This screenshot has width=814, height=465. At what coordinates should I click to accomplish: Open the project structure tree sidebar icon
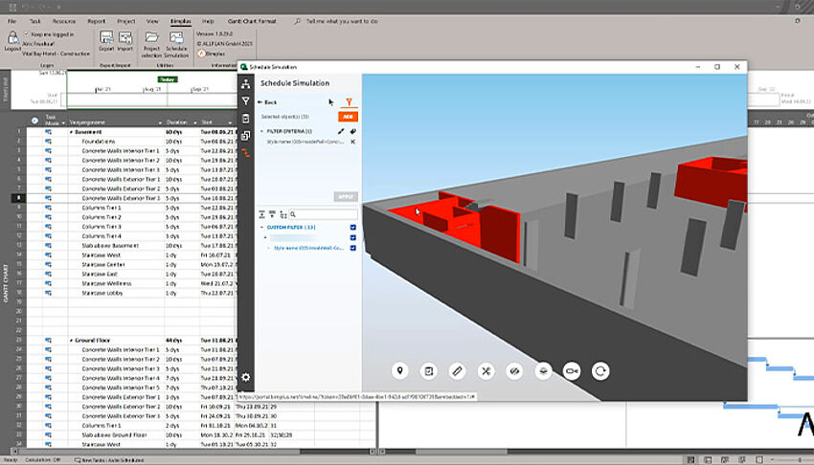click(246, 84)
